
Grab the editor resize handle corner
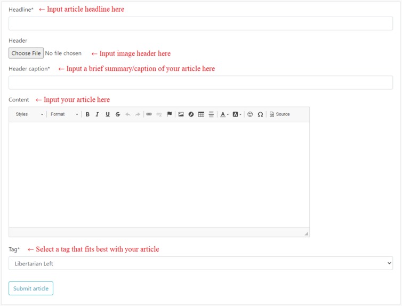(x=307, y=233)
